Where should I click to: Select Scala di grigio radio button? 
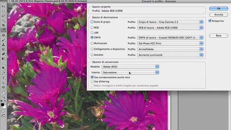tap(92, 22)
